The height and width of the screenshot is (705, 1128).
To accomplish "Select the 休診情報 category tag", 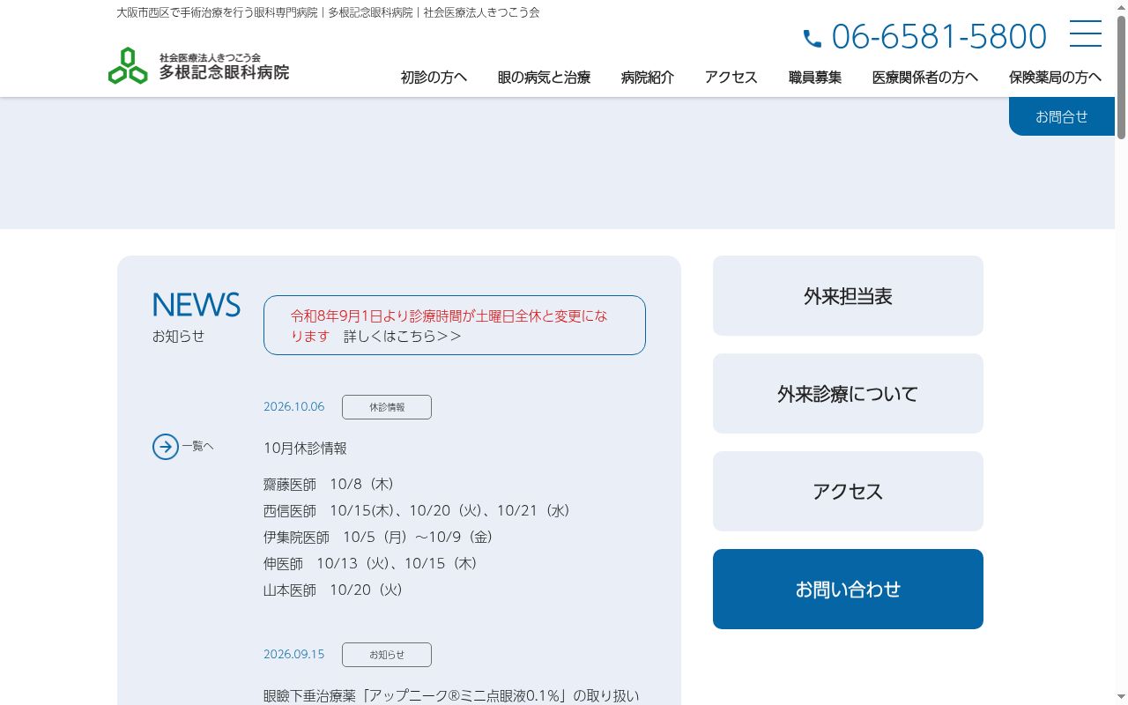I will (x=387, y=407).
